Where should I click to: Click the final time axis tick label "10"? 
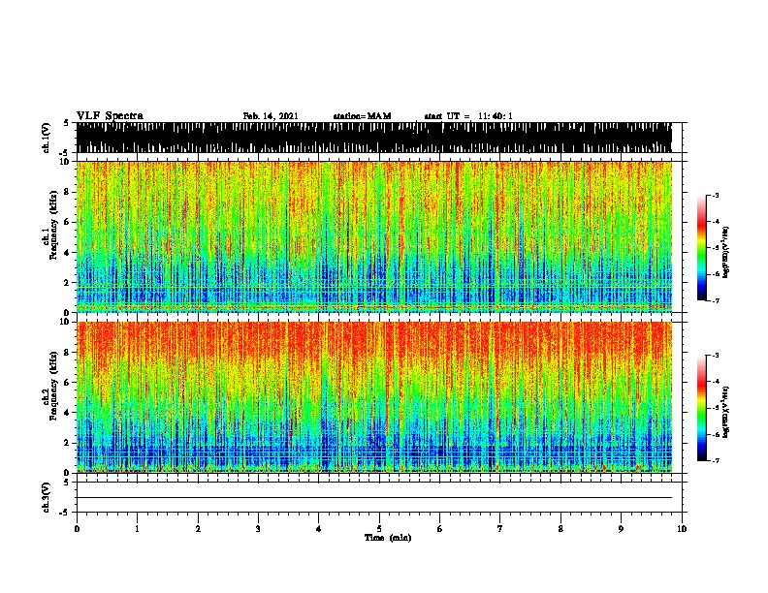[x=682, y=529]
